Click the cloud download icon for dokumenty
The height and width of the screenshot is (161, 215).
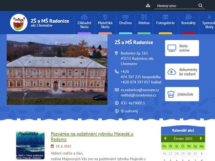172,72
